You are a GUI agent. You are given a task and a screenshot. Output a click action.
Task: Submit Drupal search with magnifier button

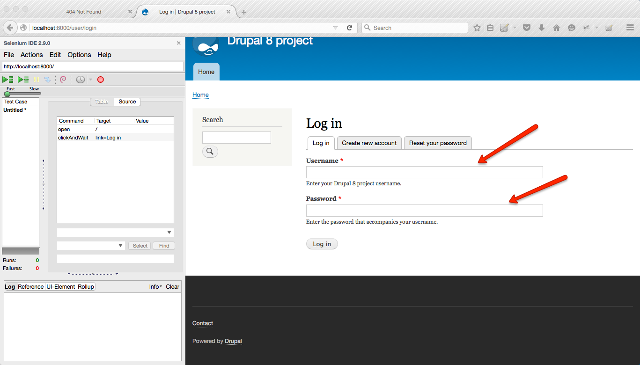(x=210, y=151)
